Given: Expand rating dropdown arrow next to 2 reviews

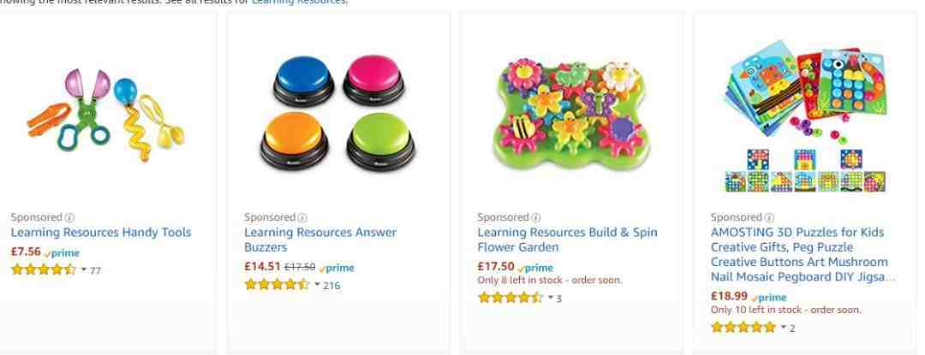Looking at the screenshot, I should pyautogui.click(x=784, y=328).
